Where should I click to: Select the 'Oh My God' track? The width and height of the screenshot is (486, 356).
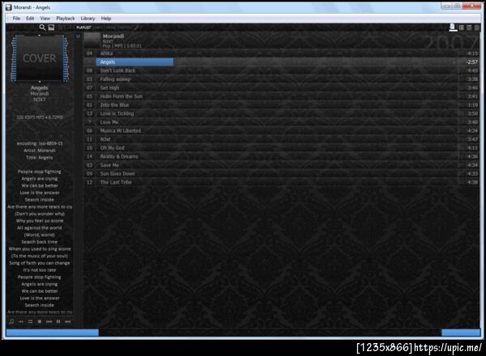click(280, 148)
